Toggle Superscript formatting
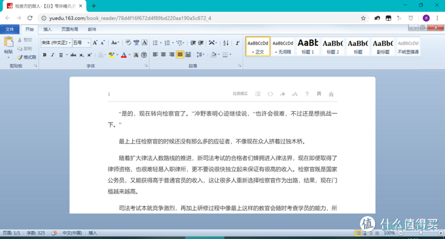 (90, 55)
